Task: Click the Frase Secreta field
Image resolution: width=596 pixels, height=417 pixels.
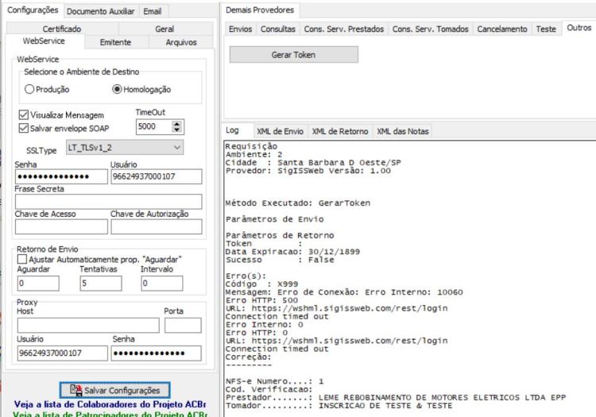Action: tap(108, 201)
